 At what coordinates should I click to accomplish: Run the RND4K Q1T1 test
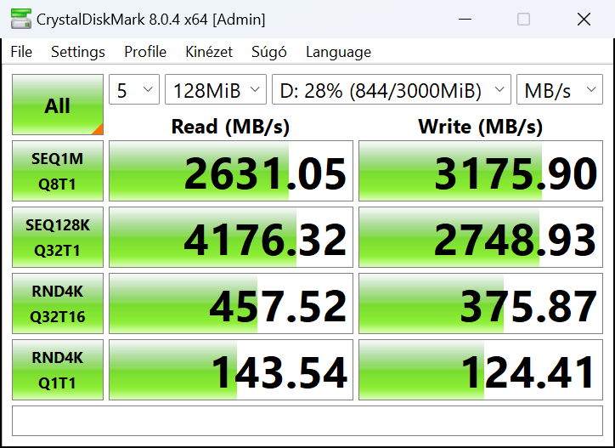(58, 370)
